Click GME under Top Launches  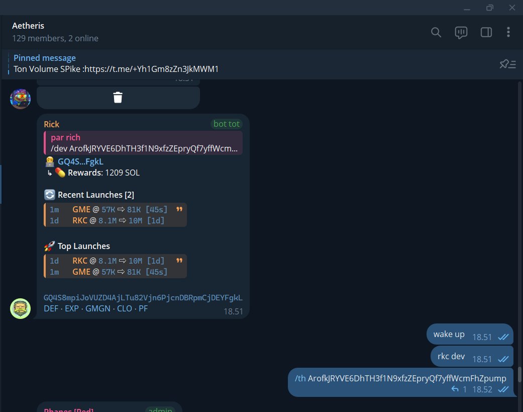81,272
